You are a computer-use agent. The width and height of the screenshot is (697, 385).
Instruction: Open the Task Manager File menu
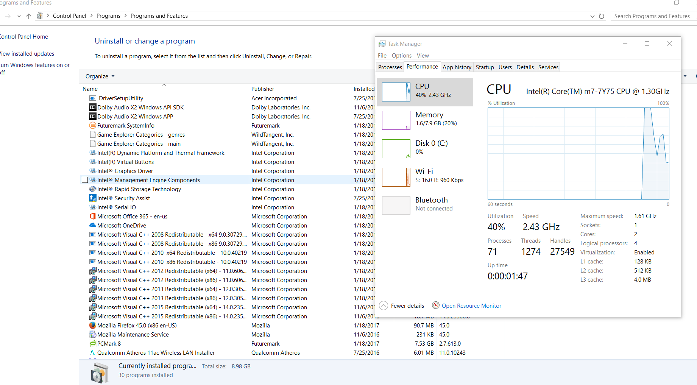tap(382, 55)
